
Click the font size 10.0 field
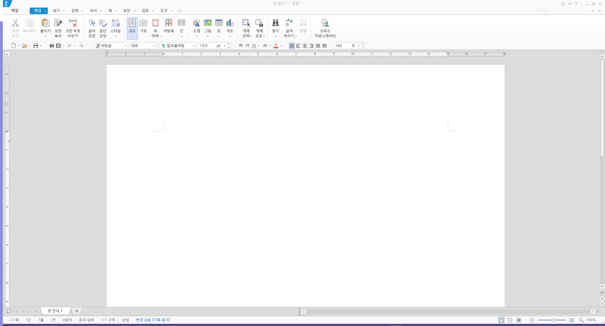207,46
